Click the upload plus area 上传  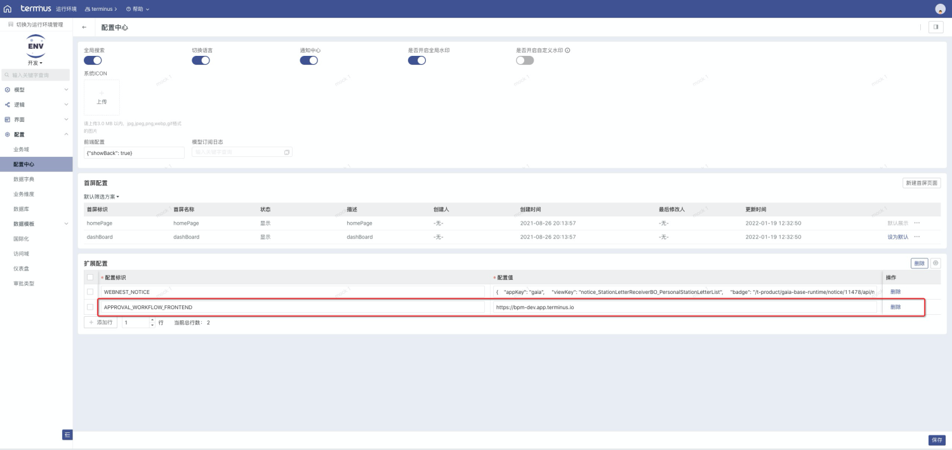(102, 97)
